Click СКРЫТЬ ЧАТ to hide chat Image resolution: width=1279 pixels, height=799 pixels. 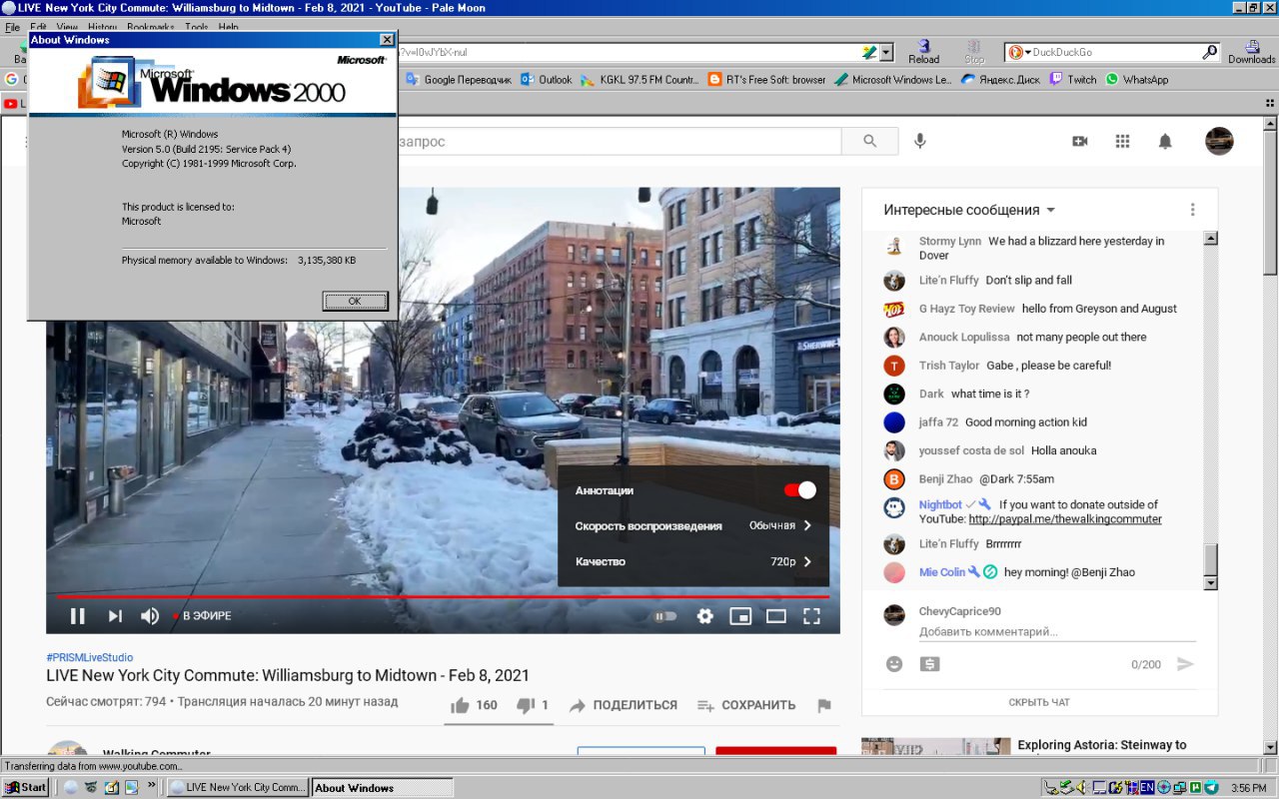click(1039, 702)
